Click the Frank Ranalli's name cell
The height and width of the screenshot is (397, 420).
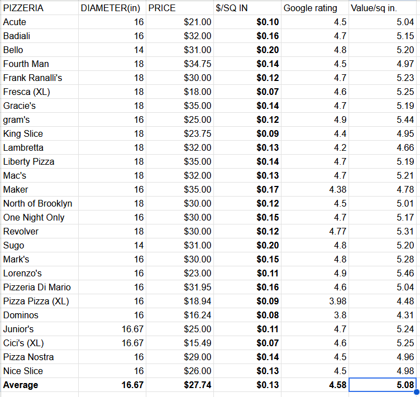(39, 78)
